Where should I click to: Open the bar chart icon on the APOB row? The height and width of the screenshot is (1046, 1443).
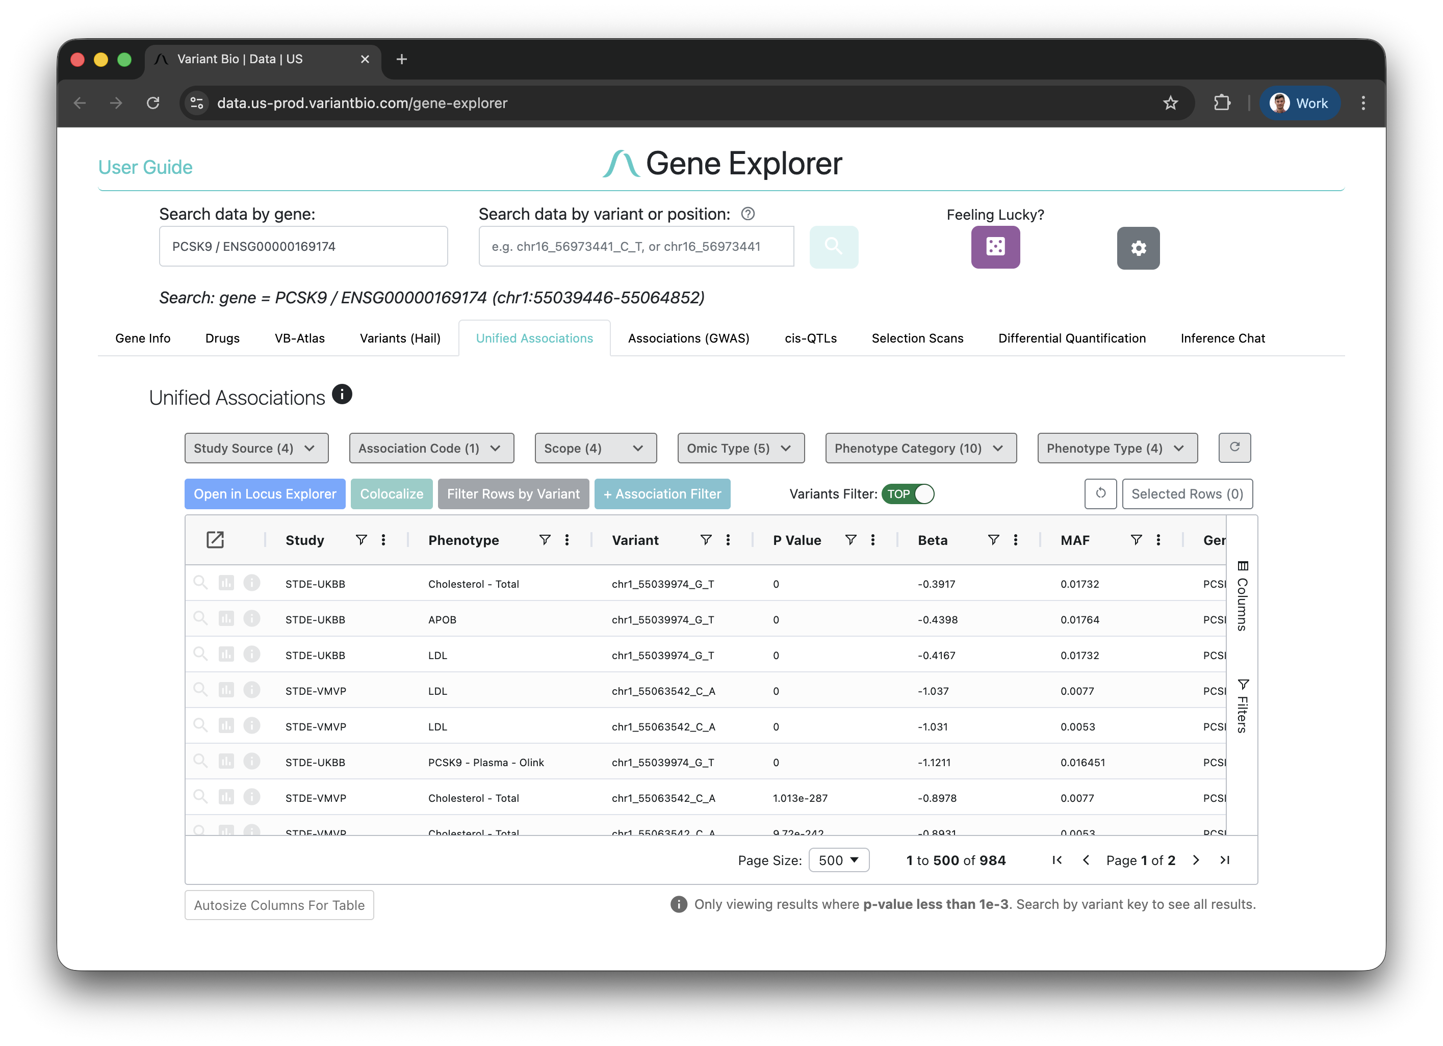click(226, 619)
